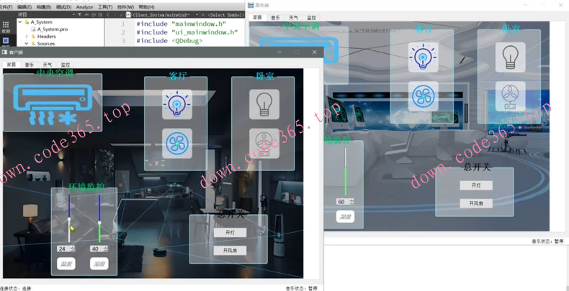The width and height of the screenshot is (569, 291).
Task: Expand the Headers folder
Action: coord(27,37)
